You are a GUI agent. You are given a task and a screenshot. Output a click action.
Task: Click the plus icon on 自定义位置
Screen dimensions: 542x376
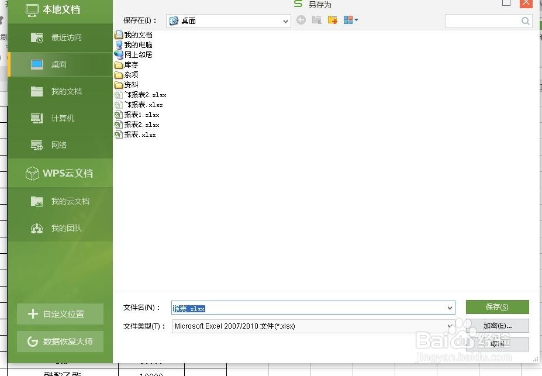point(33,314)
